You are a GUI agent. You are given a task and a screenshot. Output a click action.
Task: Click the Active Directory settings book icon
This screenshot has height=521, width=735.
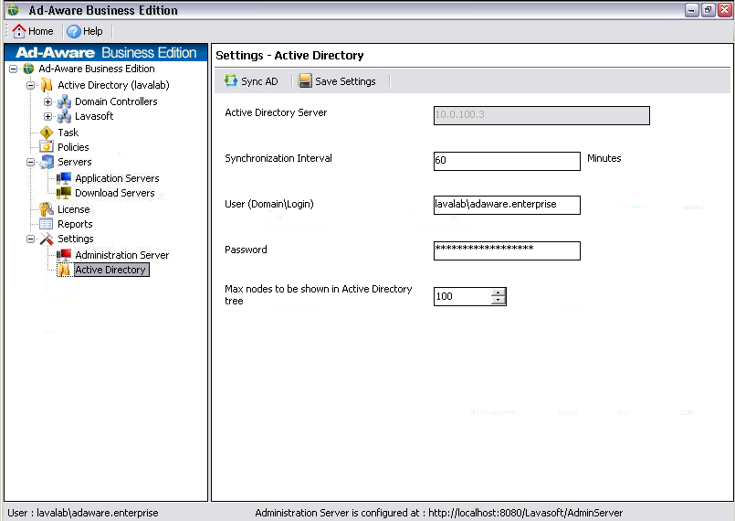click(x=64, y=270)
